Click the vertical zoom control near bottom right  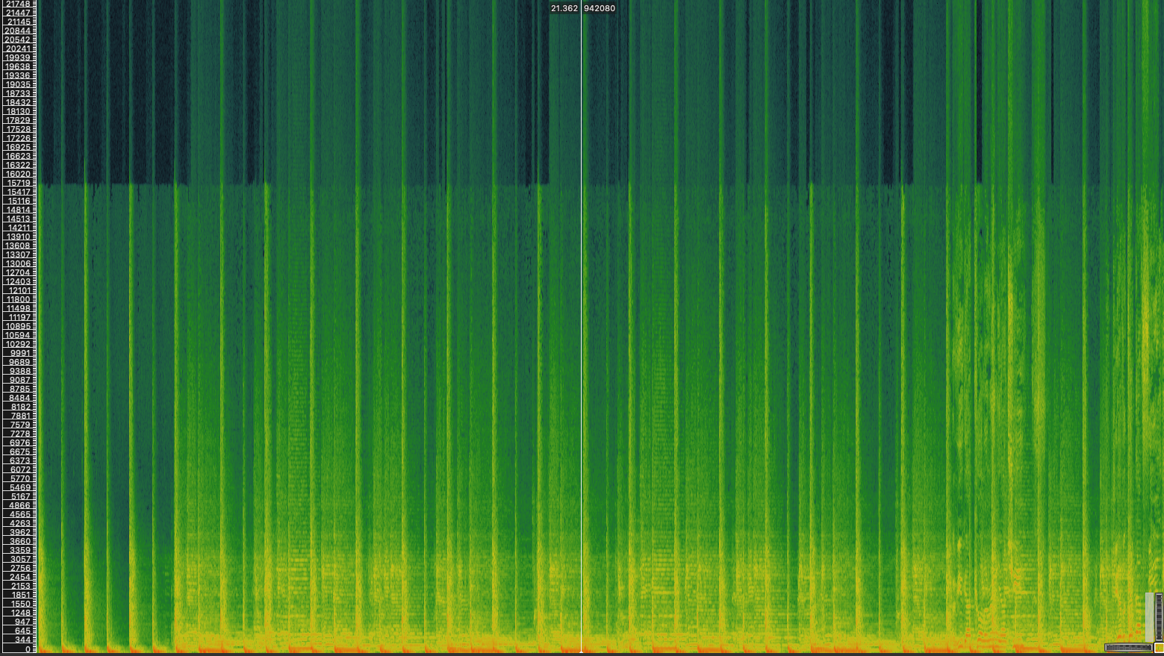pos(1158,616)
